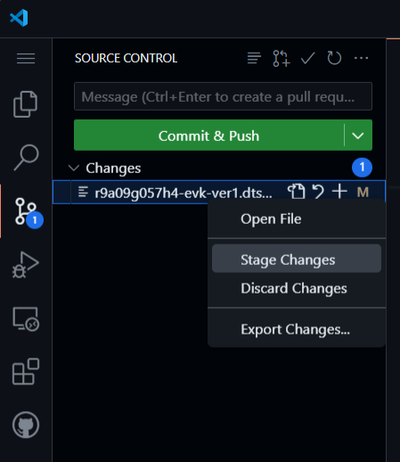The image size is (400, 462).
Task: Open the More Actions ellipsis menu
Action: (x=361, y=58)
